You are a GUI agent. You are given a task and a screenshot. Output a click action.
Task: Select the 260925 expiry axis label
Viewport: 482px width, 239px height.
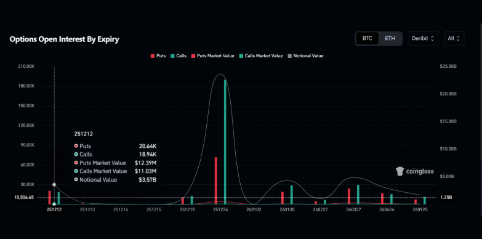tap(420, 209)
